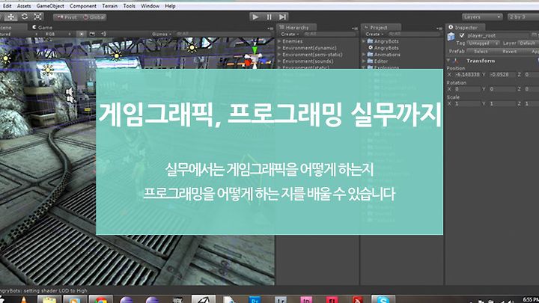Click the Chrome icon in taskbar
The image size is (539, 303).
click(x=101, y=299)
